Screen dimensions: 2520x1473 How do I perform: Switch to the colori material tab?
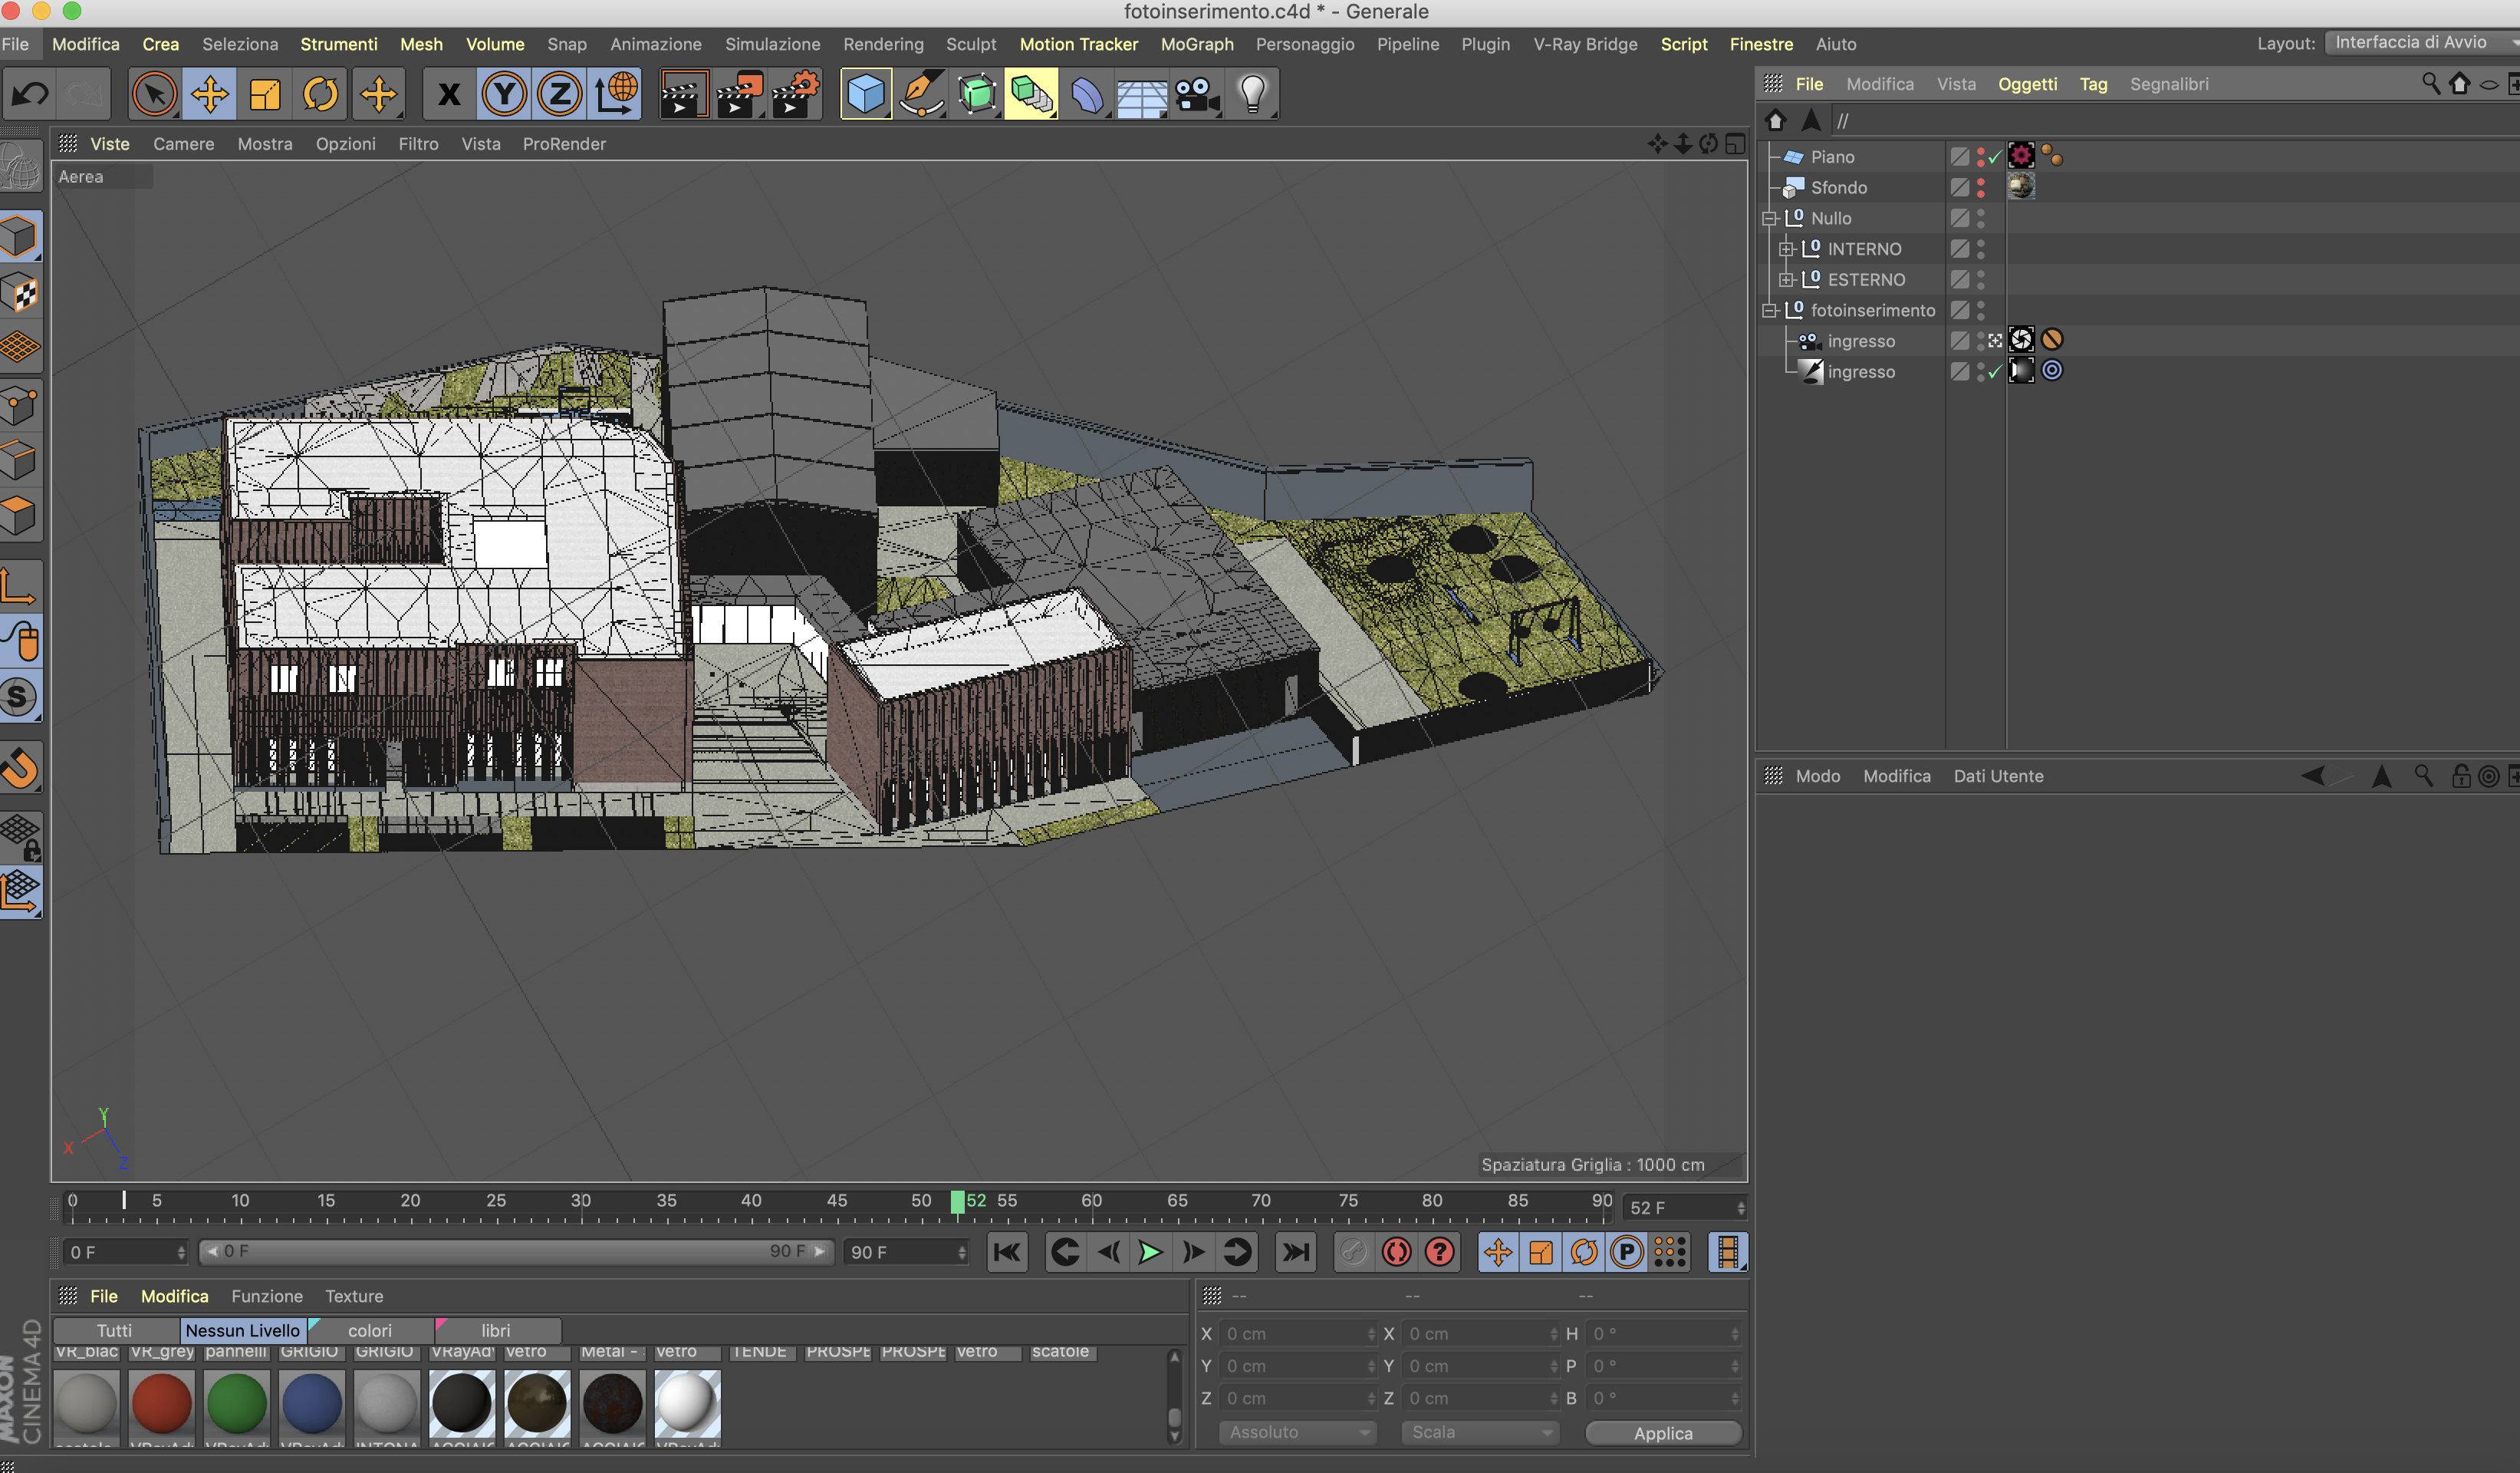(369, 1330)
